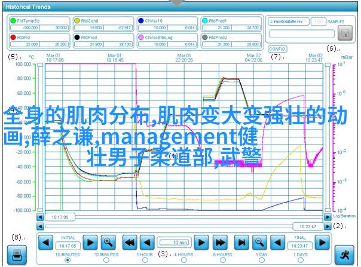361x267 pixels.
Task: Select the 10 MINUTES time range
Action: pyautogui.click(x=67, y=260)
